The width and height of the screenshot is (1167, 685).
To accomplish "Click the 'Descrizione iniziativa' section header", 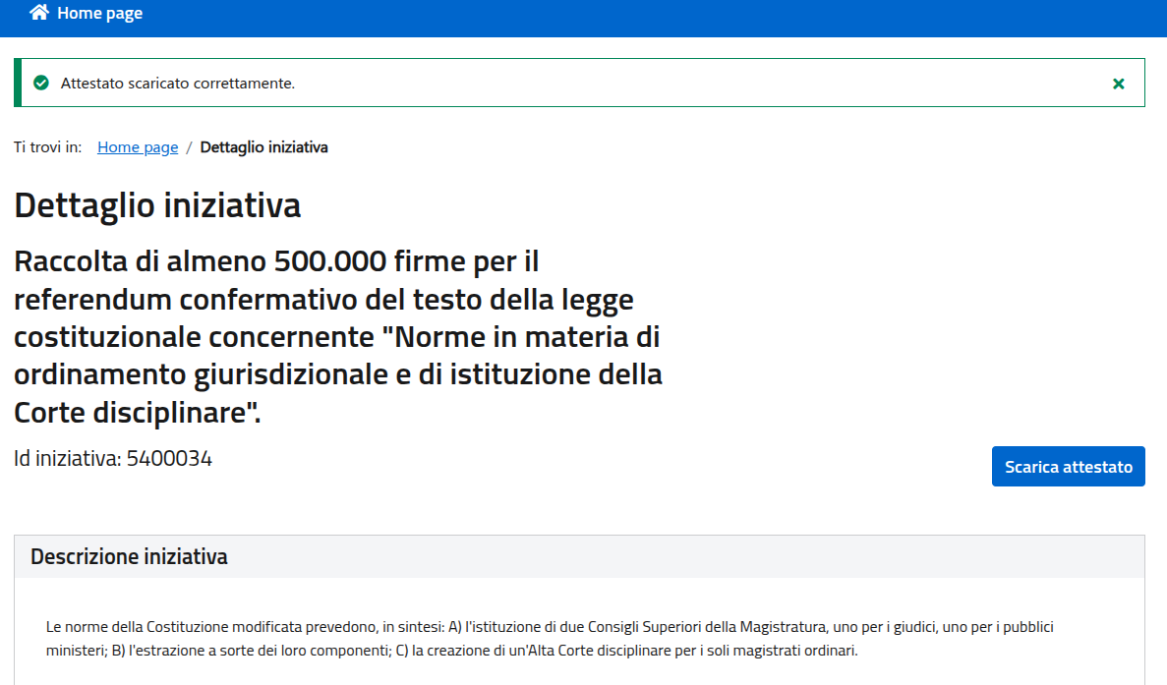I will click(129, 557).
